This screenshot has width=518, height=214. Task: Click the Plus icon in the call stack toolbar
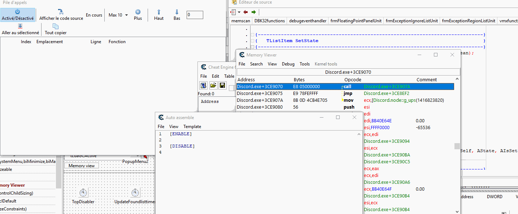138,13
